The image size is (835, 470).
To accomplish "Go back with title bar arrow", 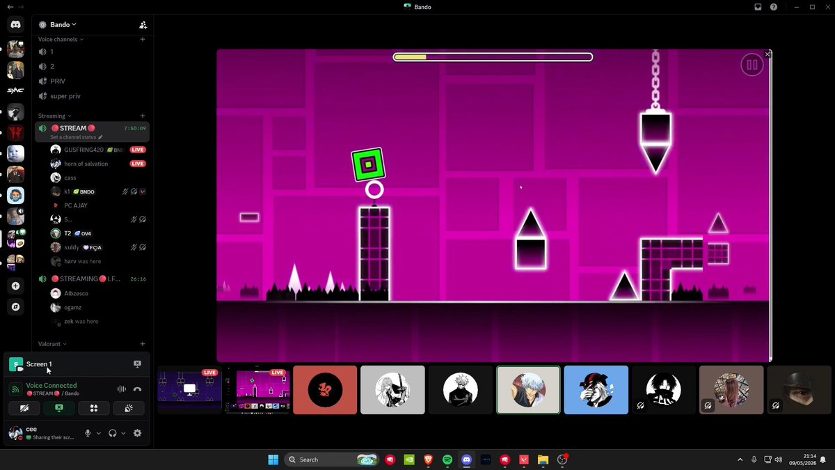I will (10, 7).
